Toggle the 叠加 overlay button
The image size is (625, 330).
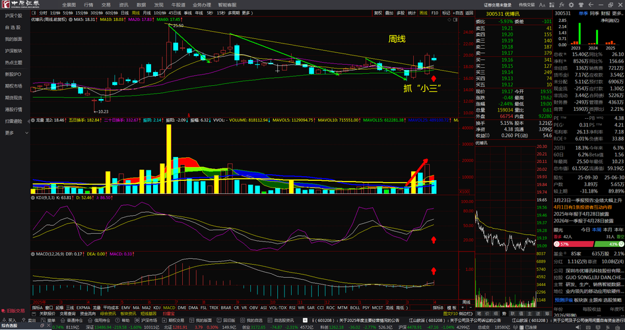click(x=389, y=13)
